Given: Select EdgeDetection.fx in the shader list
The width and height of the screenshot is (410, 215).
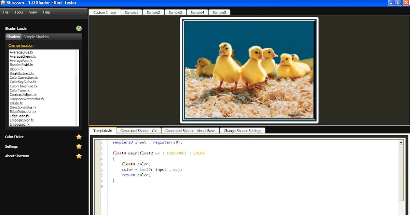Looking at the screenshot, I should pyautogui.click(x=23, y=111).
